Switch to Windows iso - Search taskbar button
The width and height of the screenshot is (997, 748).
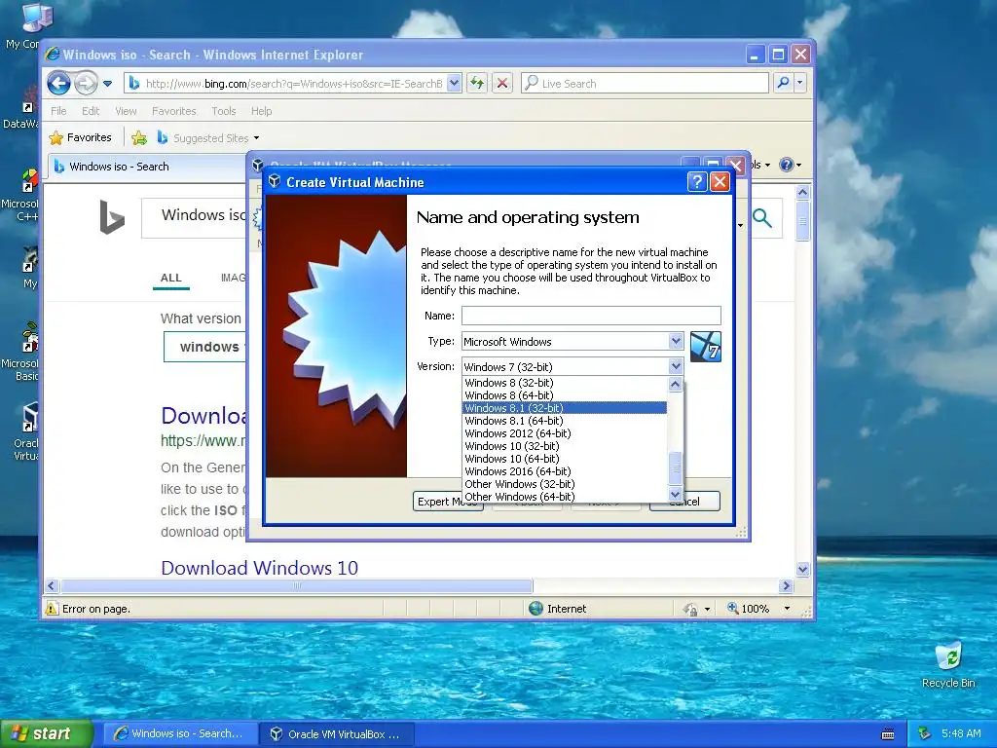(180, 733)
